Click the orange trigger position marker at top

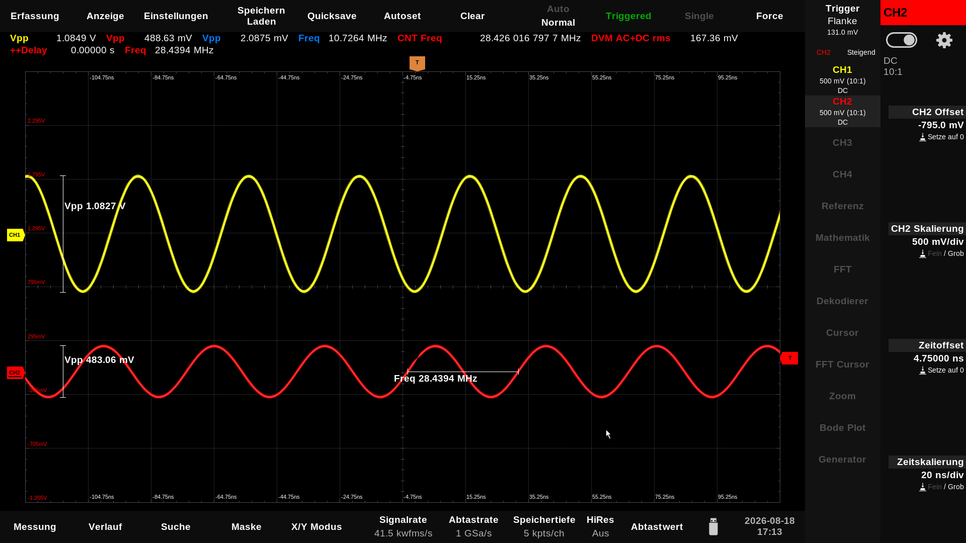[x=417, y=63]
